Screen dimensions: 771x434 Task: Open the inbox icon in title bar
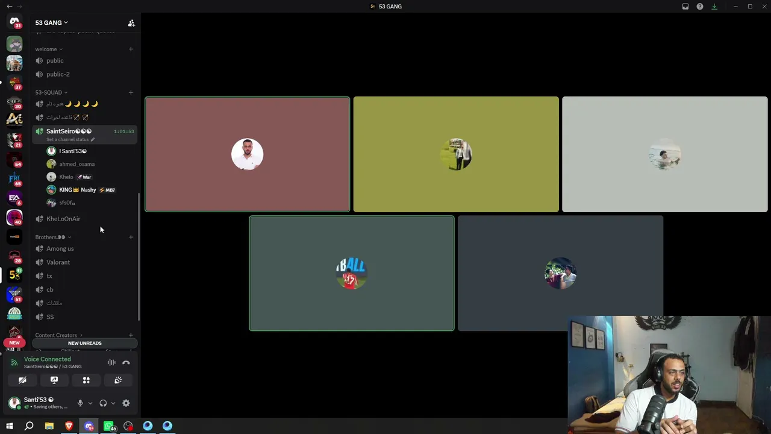tap(685, 7)
